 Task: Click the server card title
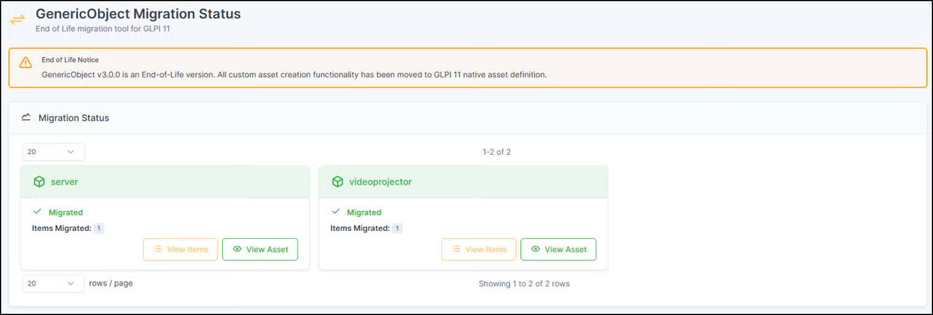[64, 182]
